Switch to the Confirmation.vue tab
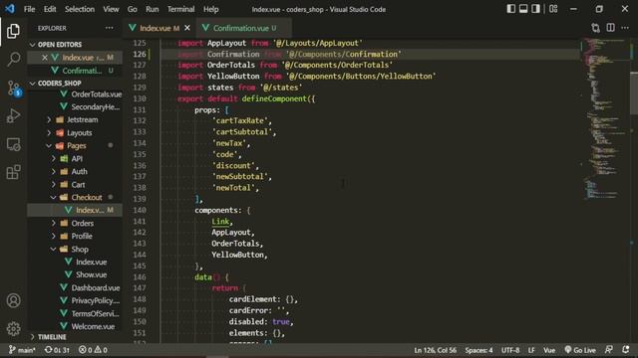The image size is (638, 358). [243, 28]
